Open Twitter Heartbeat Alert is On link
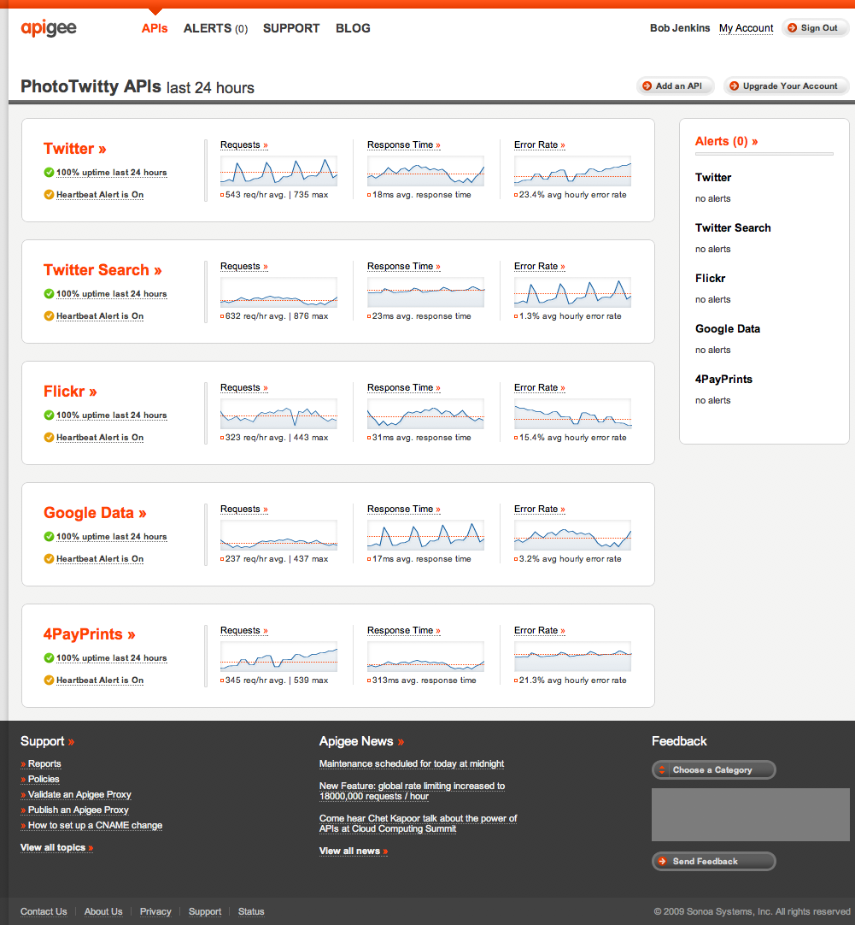The height and width of the screenshot is (925, 855). (x=100, y=195)
